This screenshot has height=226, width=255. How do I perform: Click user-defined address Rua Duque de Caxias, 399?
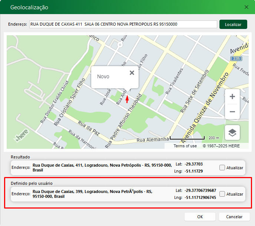(92, 194)
